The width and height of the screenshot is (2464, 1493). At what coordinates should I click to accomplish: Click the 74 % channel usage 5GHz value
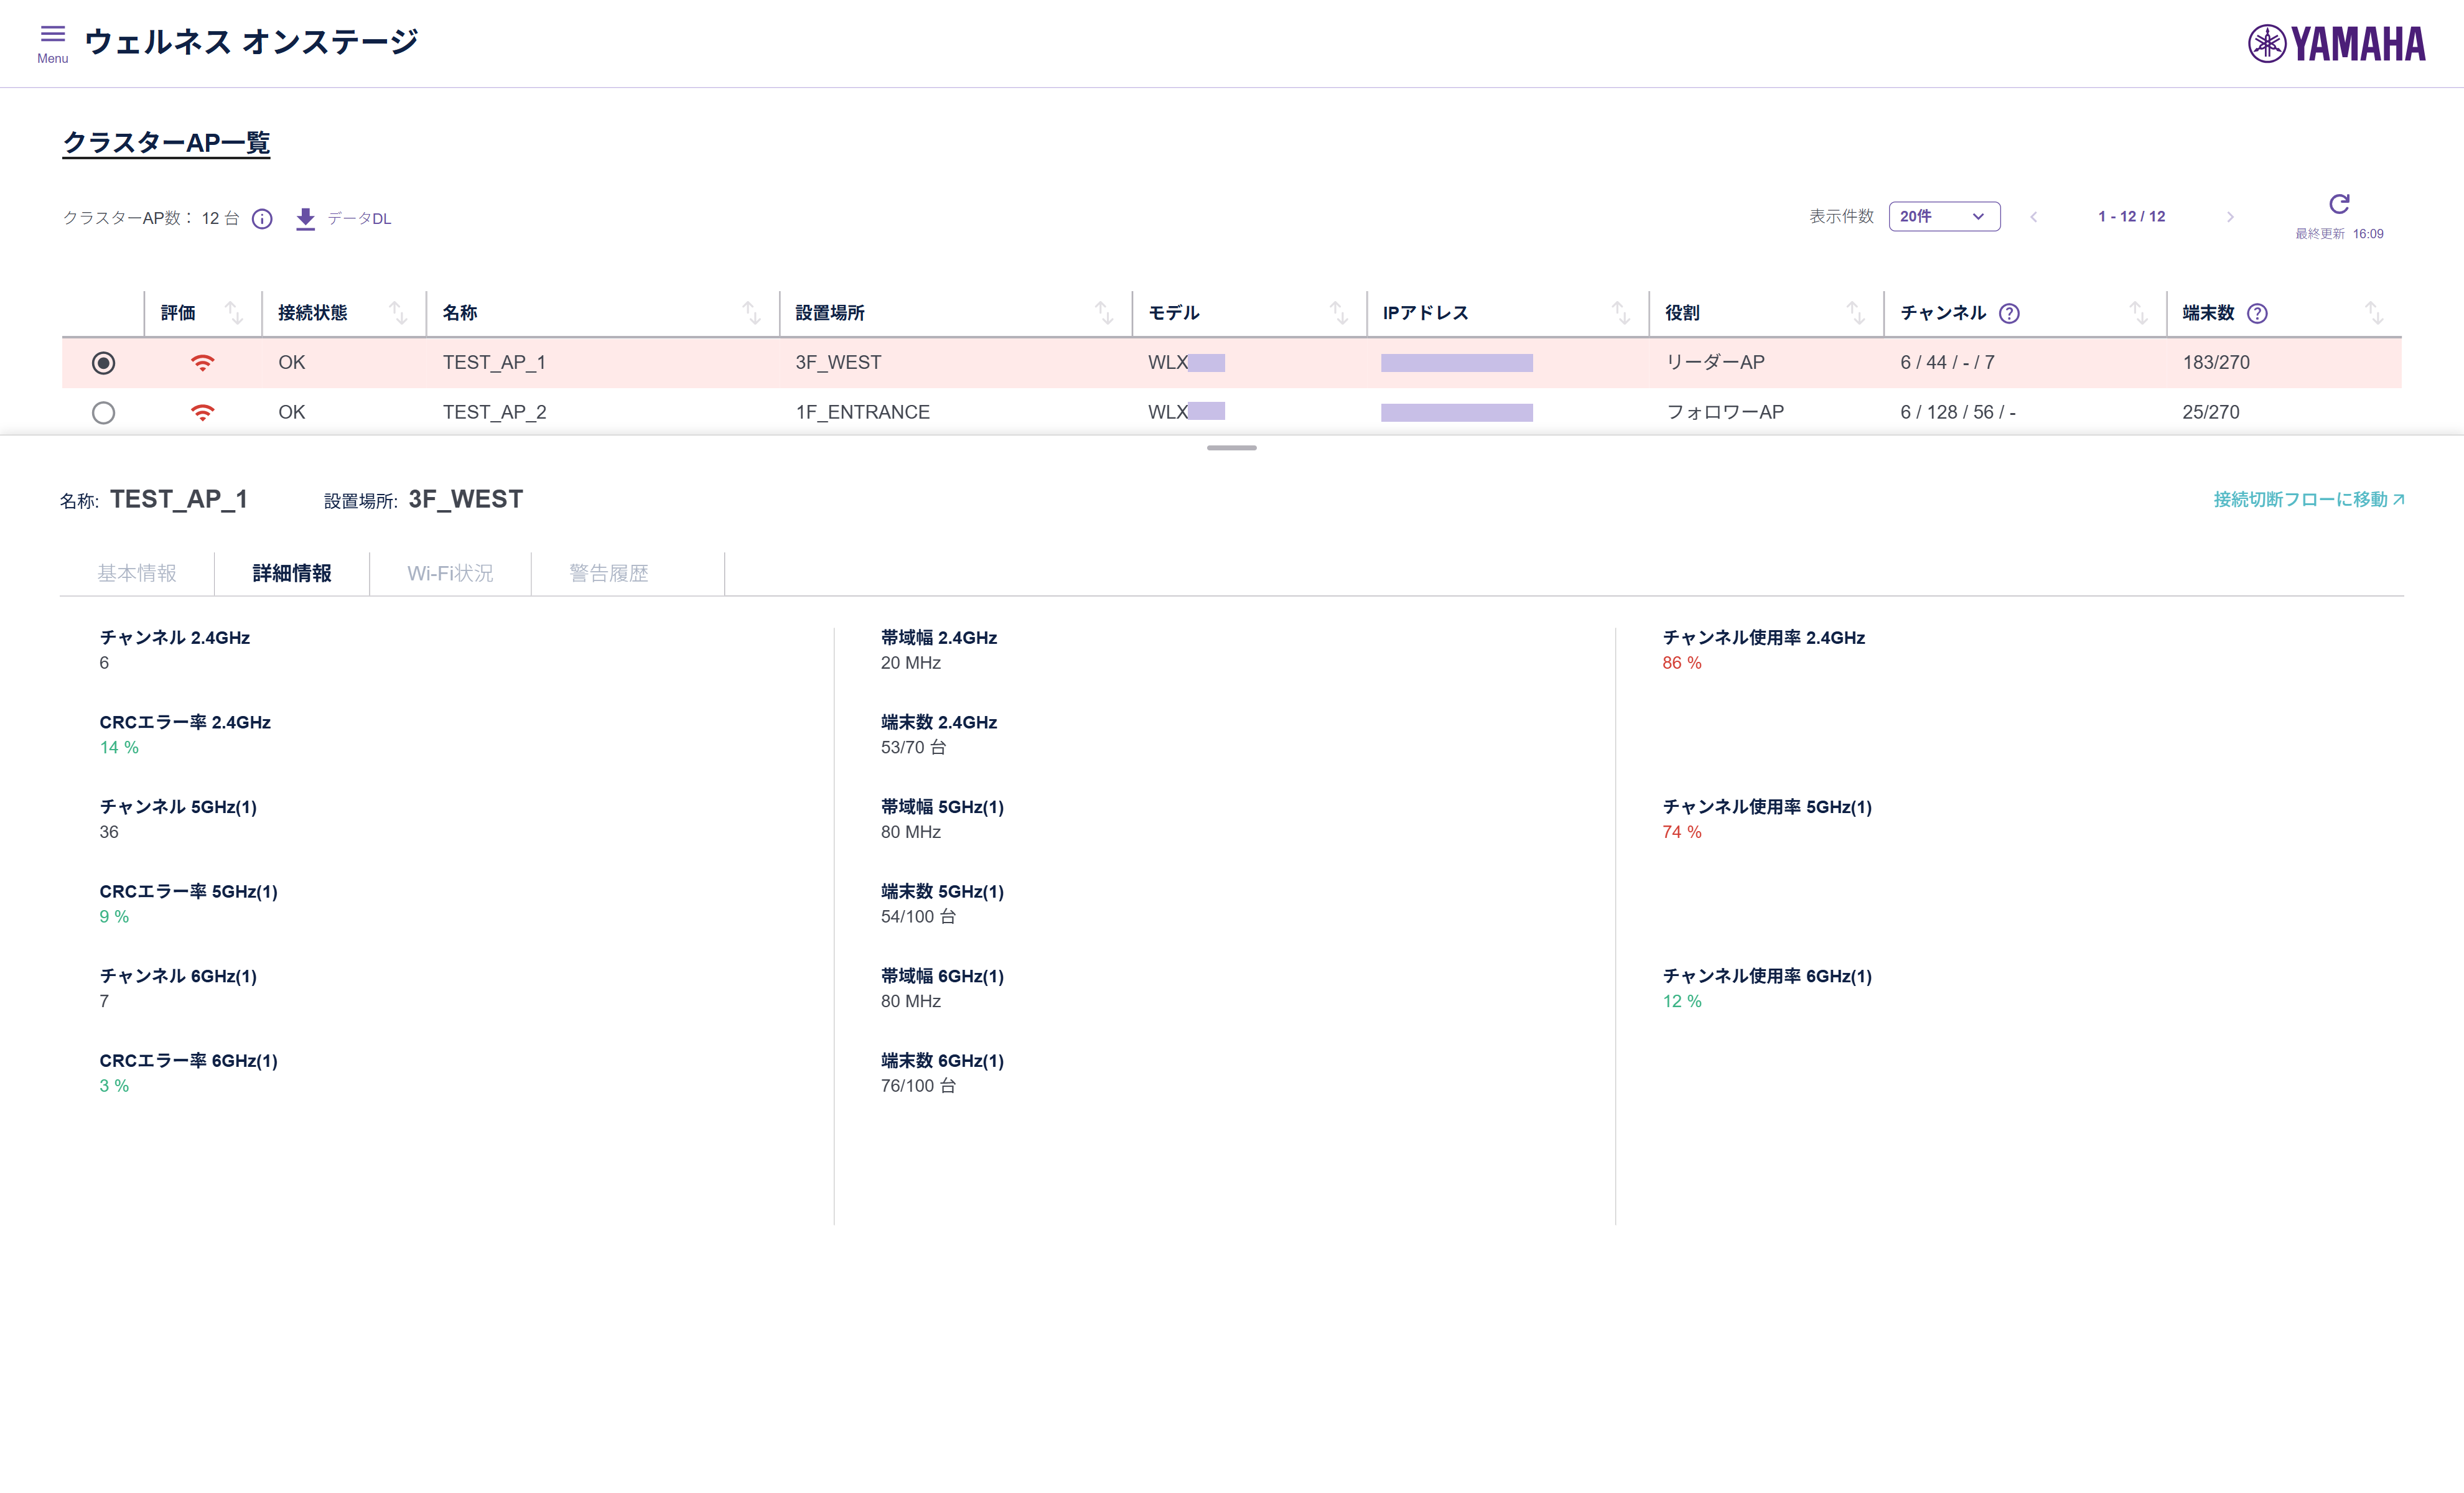click(x=1681, y=832)
